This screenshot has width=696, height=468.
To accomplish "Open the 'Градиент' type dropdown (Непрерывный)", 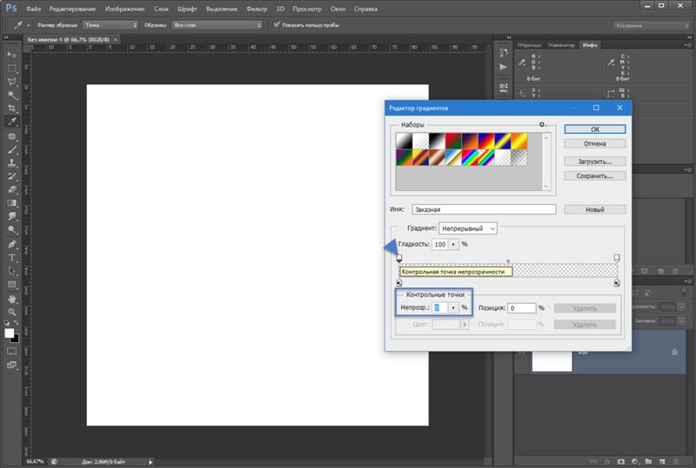I will [x=468, y=227].
